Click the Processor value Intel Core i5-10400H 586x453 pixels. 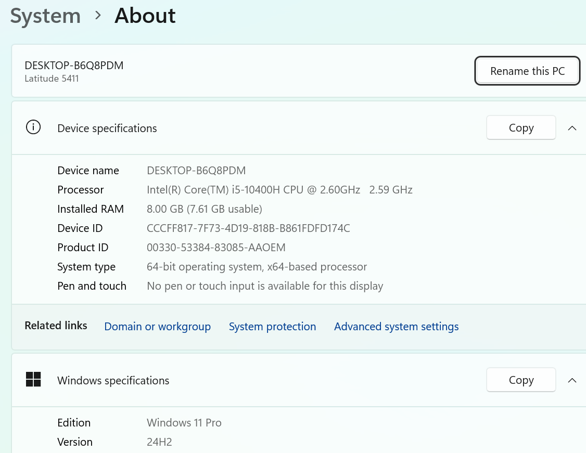click(279, 190)
